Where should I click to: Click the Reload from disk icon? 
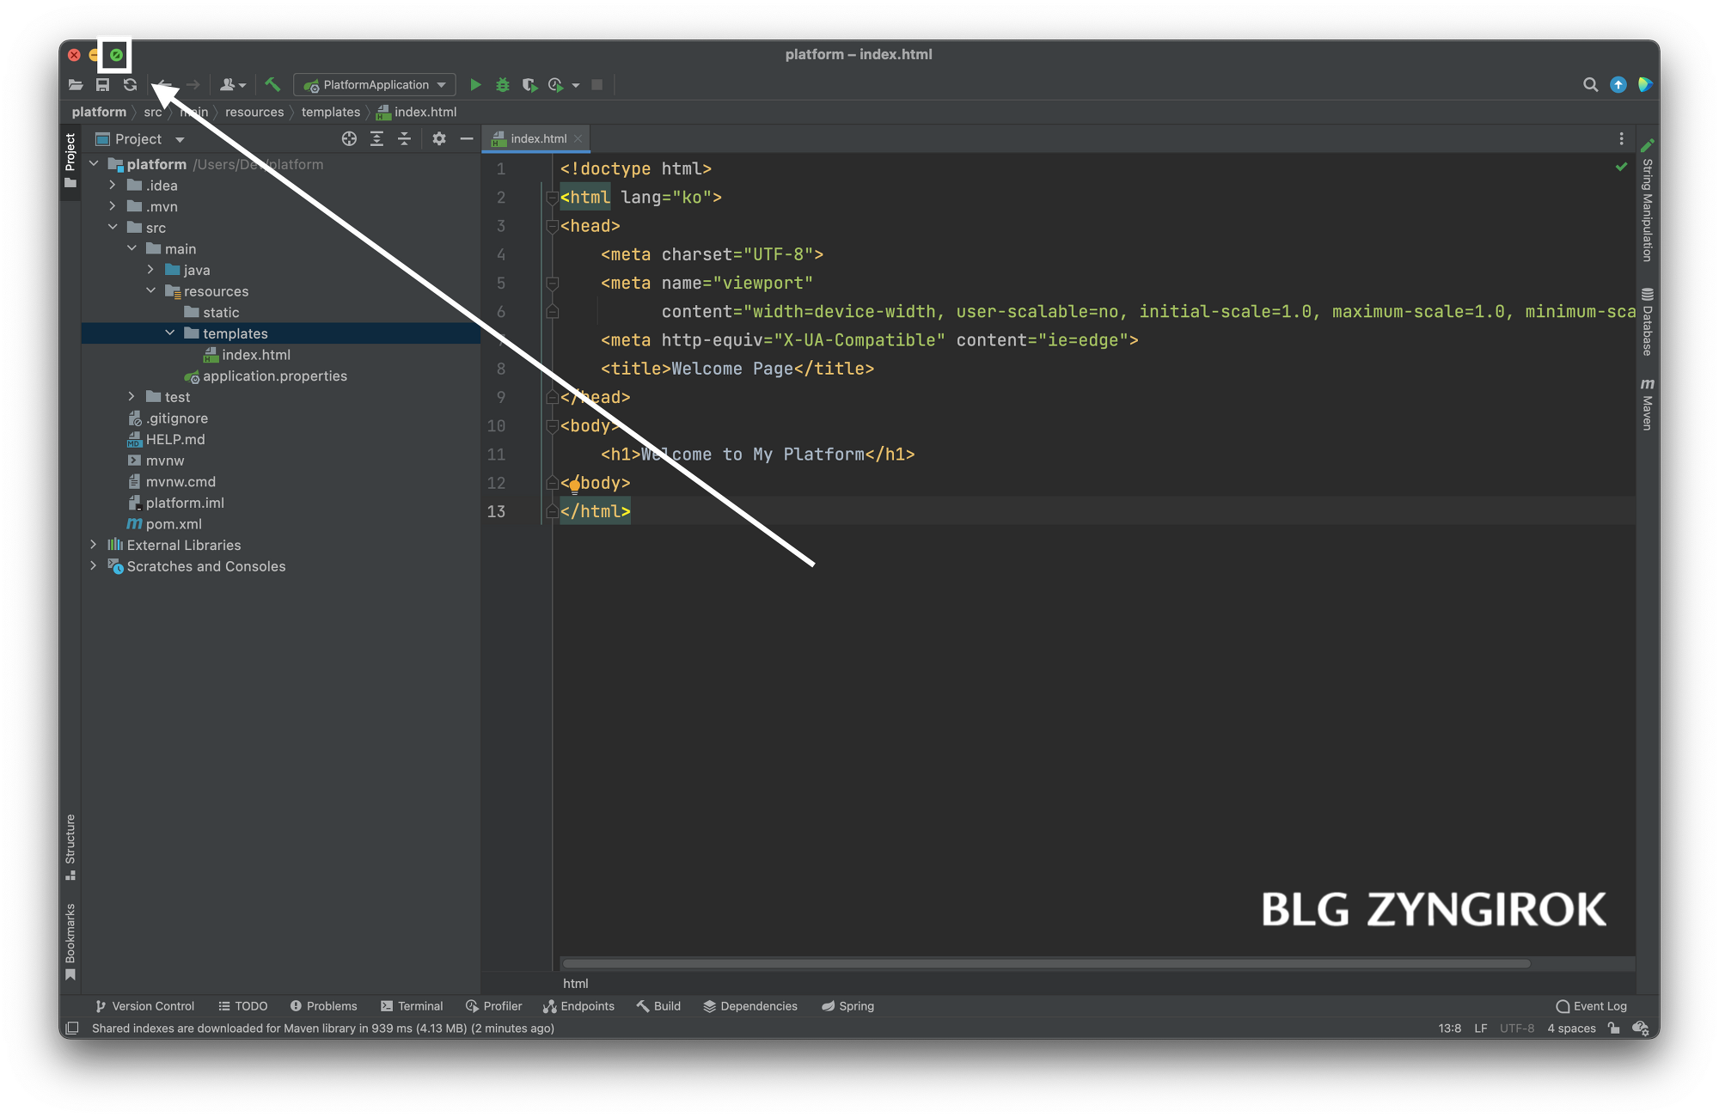130,84
